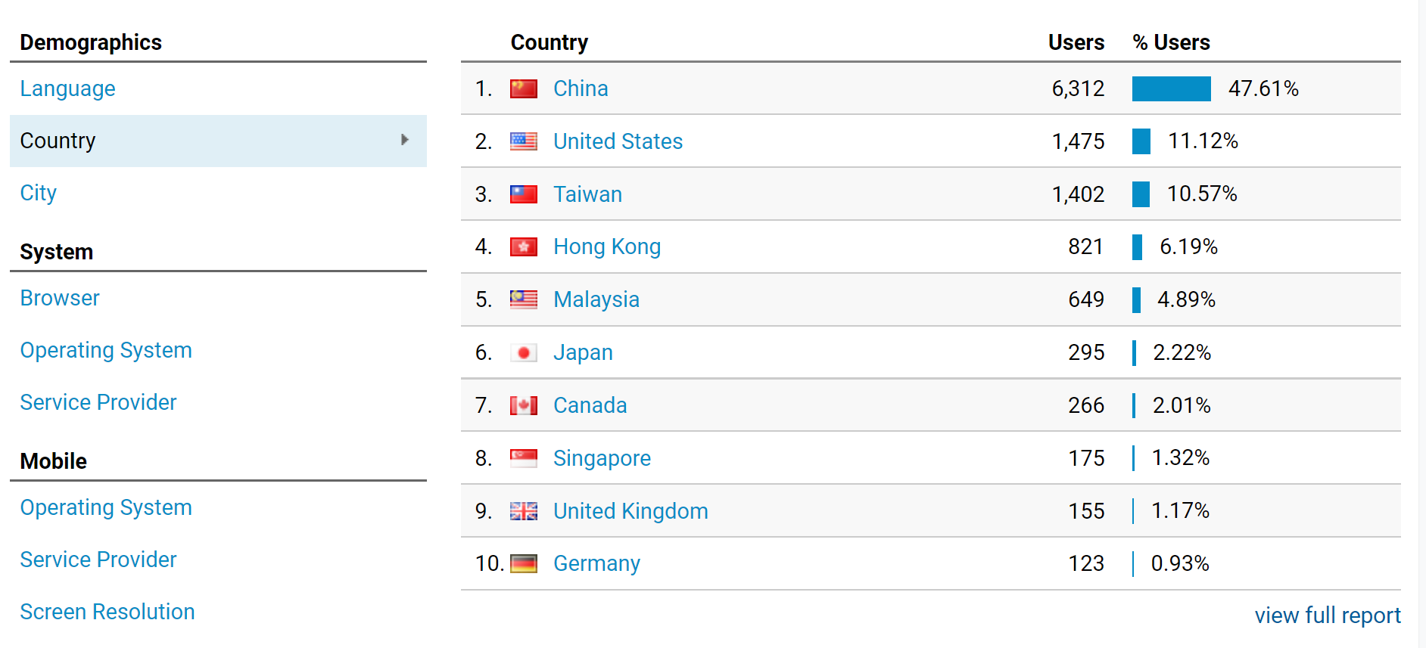The height and width of the screenshot is (648, 1426).
Task: Click the Japan flag icon
Action: tap(523, 353)
